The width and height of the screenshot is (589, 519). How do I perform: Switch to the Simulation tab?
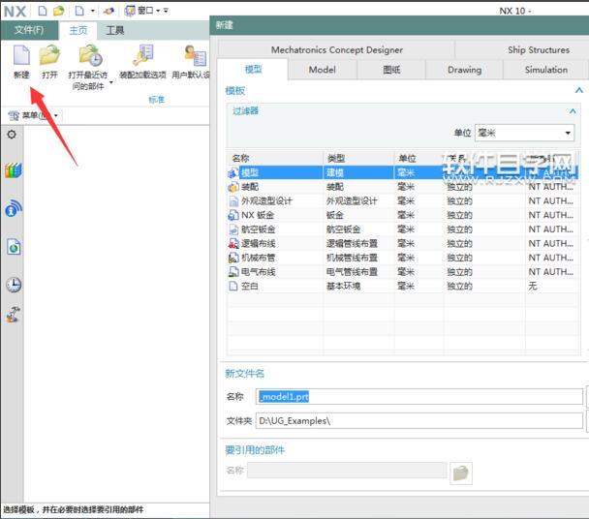545,70
